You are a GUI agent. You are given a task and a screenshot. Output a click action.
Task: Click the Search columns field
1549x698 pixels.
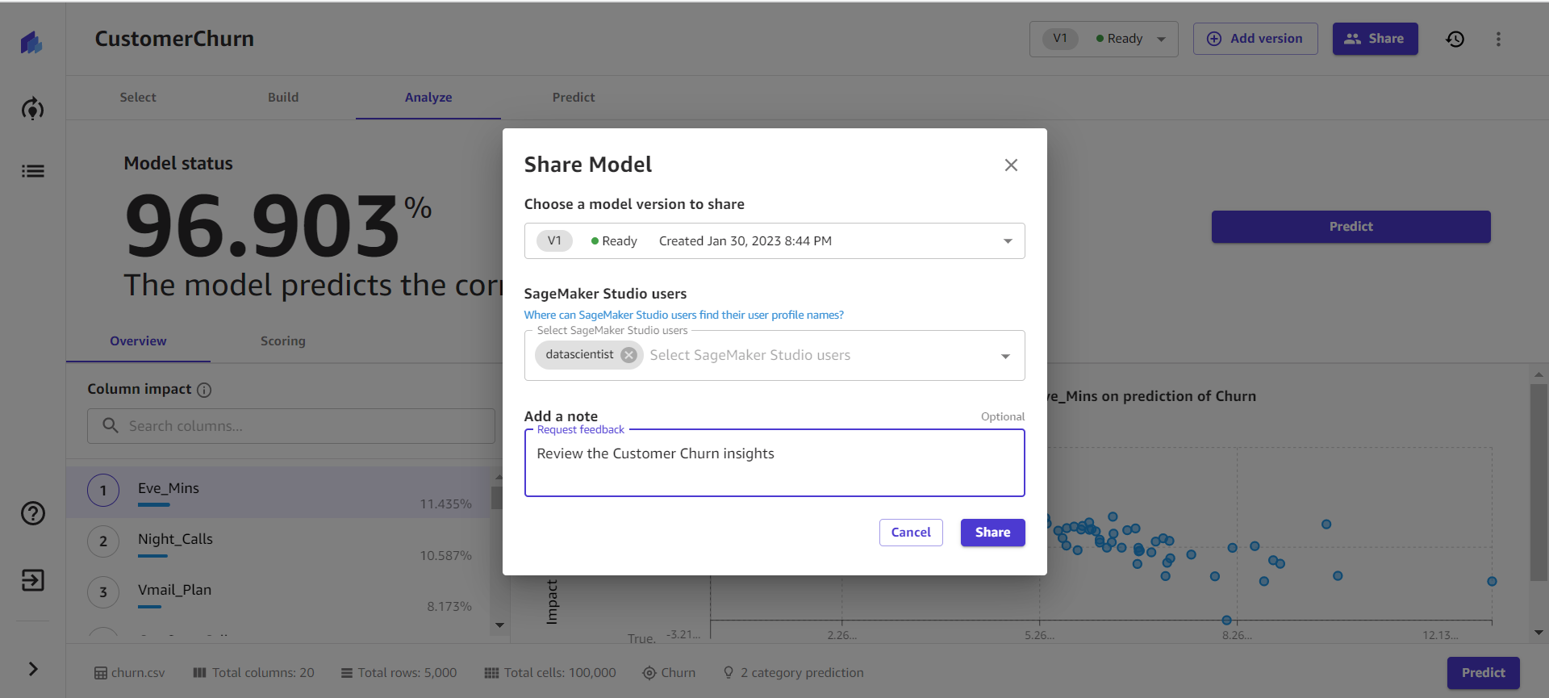(x=291, y=425)
